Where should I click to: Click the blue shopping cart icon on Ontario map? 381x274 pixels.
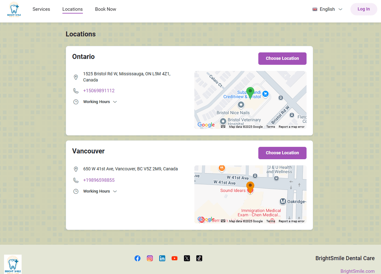click(266, 94)
